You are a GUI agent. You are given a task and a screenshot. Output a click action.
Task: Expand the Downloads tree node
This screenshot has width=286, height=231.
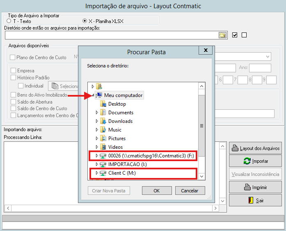click(x=97, y=121)
